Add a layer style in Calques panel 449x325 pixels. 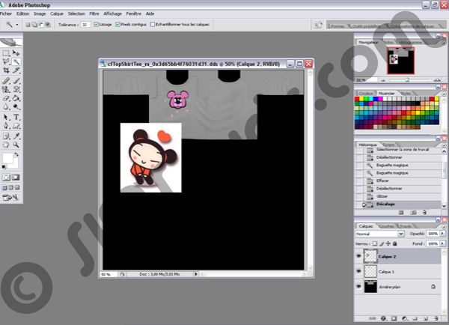pyautogui.click(x=383, y=318)
